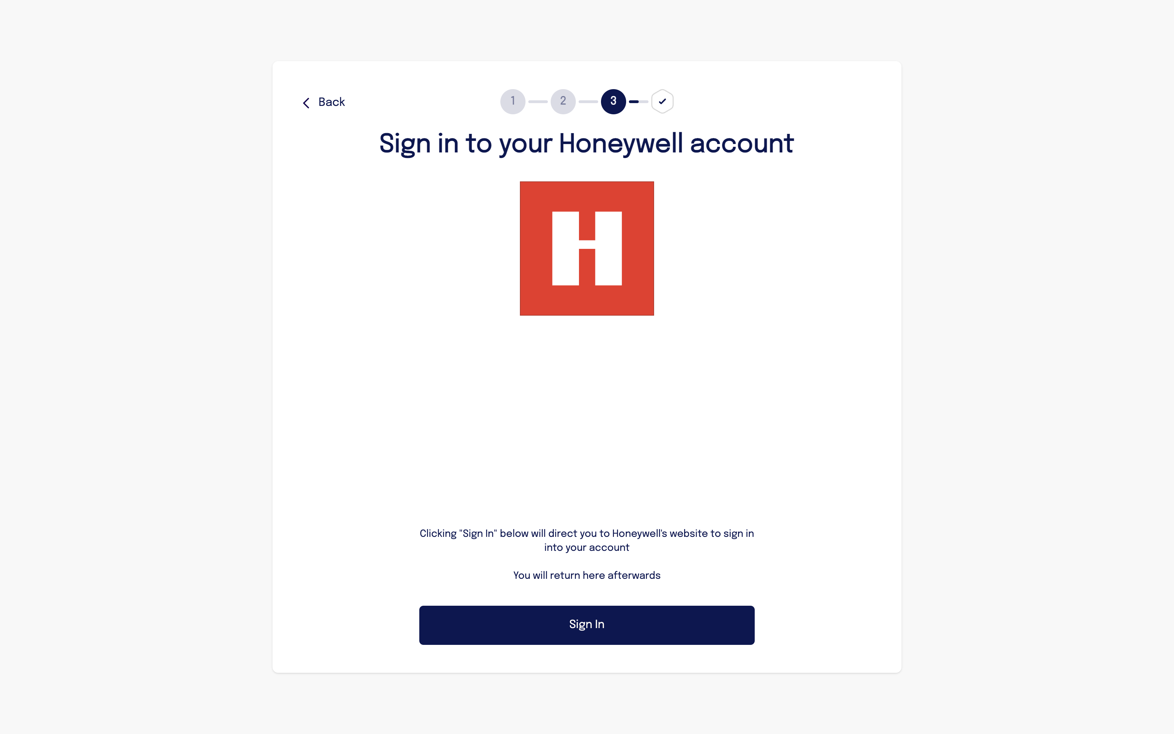Click step 2 circle indicator
This screenshot has height=734, width=1174.
pos(562,101)
